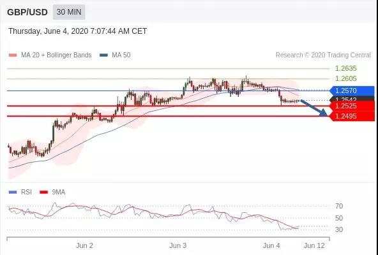
Task: Click the RSI 70 level label
Action: pyautogui.click(x=339, y=206)
